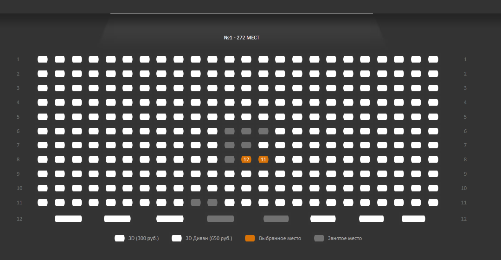Click the occupied grey seat in row 8
This screenshot has width=501, height=260.
(230, 159)
